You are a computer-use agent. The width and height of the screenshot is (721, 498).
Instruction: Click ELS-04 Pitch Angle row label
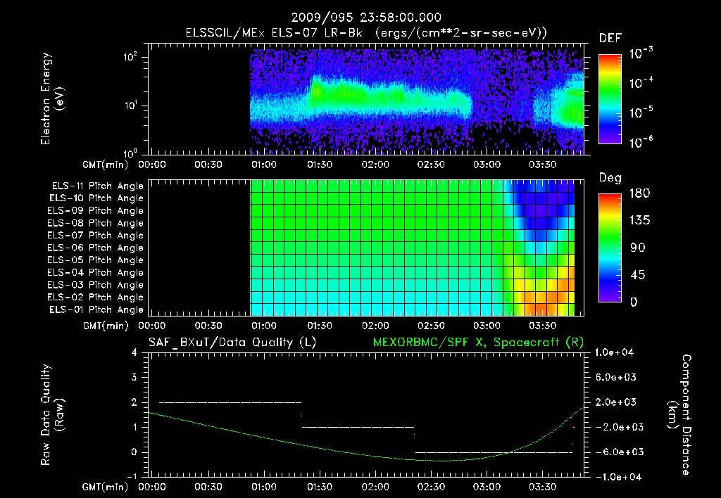coord(95,273)
